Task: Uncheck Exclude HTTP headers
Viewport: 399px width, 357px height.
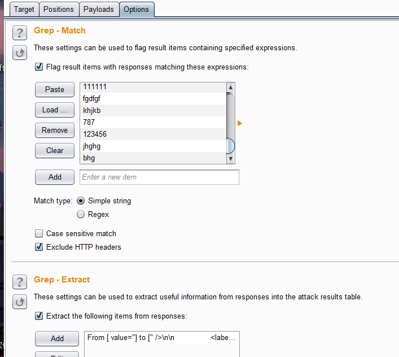Action: click(39, 247)
